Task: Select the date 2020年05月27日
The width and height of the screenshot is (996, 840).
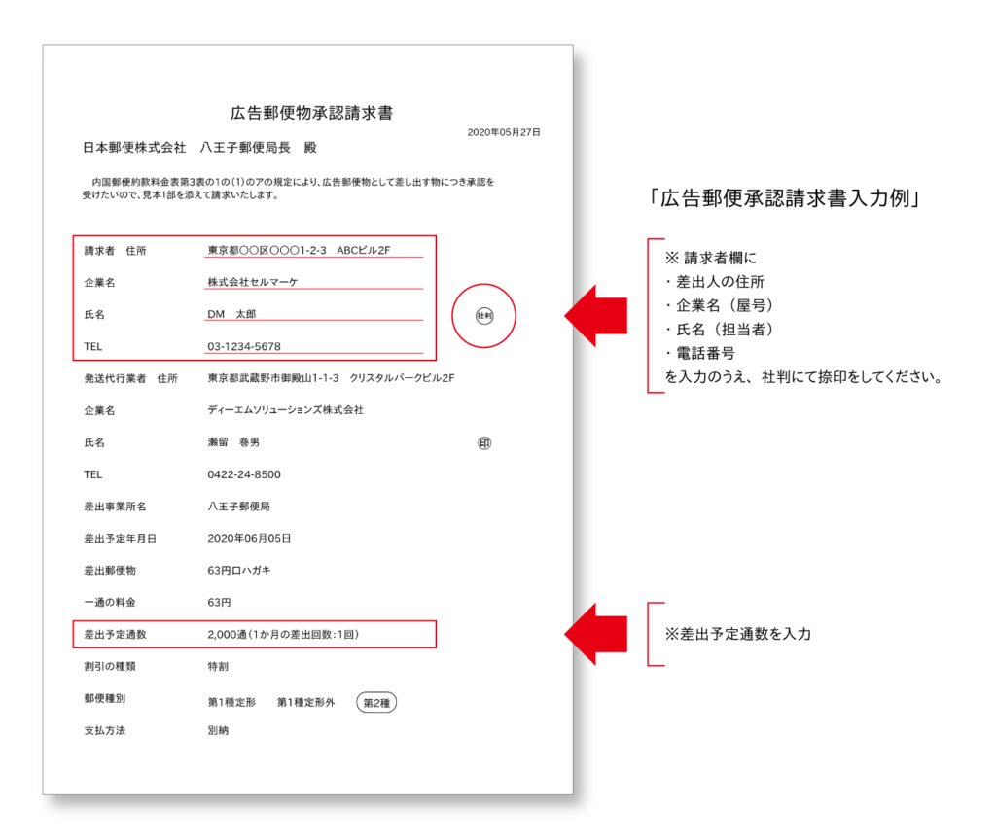Action: (504, 132)
